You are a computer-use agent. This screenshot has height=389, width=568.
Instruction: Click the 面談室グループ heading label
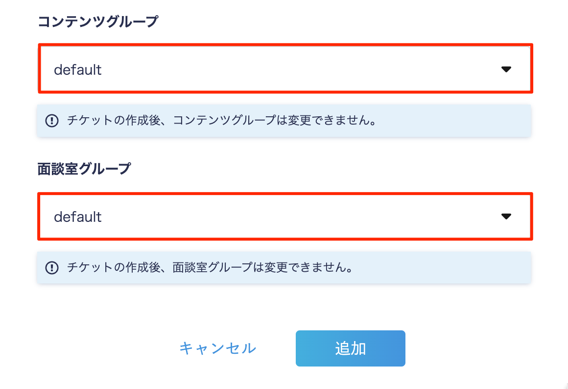pyautogui.click(x=84, y=169)
